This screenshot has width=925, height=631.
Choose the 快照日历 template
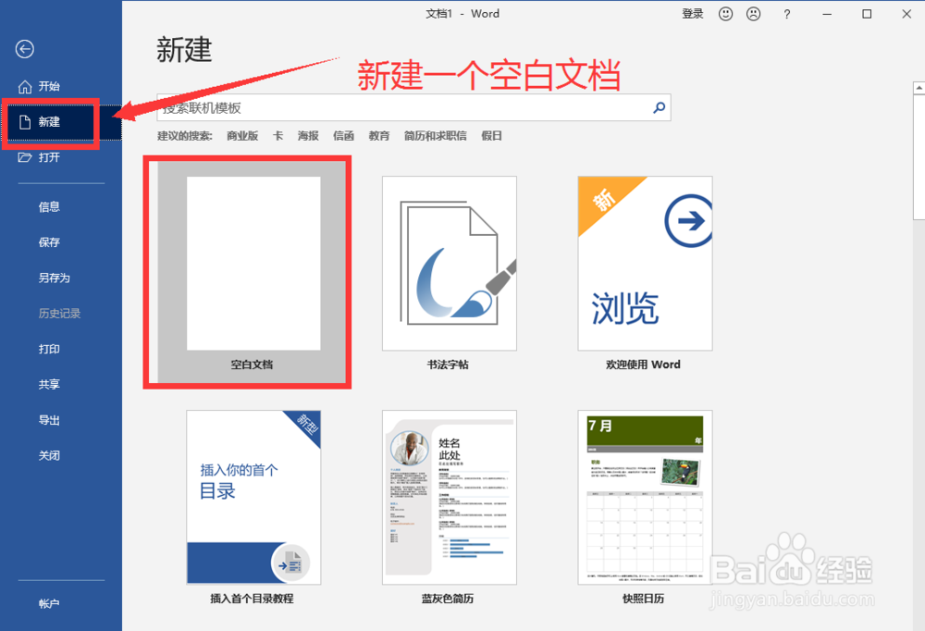coord(645,498)
